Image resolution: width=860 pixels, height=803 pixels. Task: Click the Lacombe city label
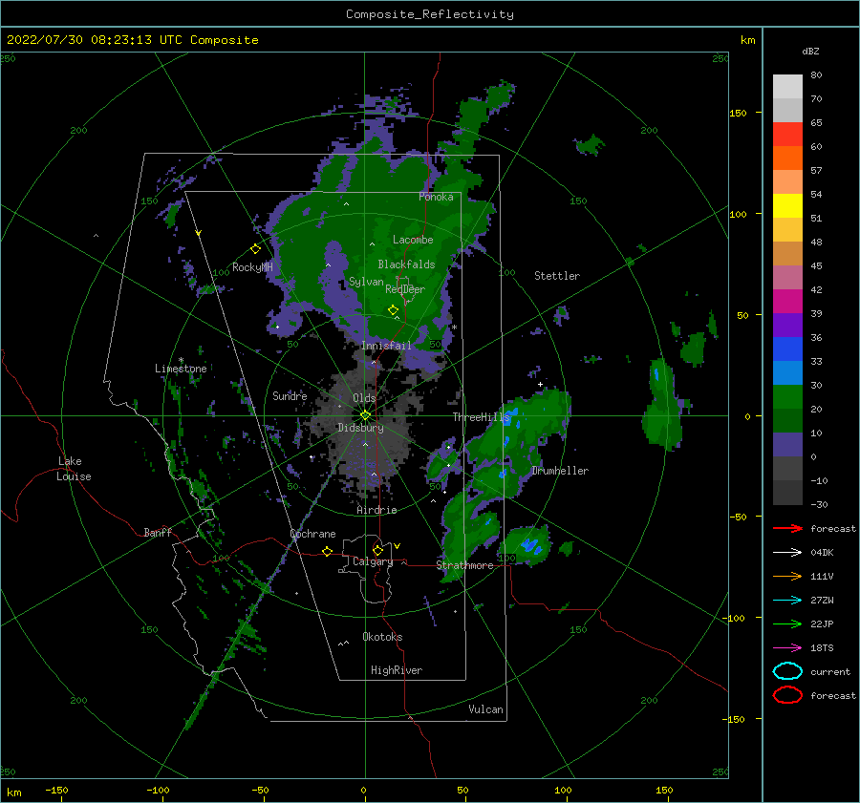tap(413, 240)
